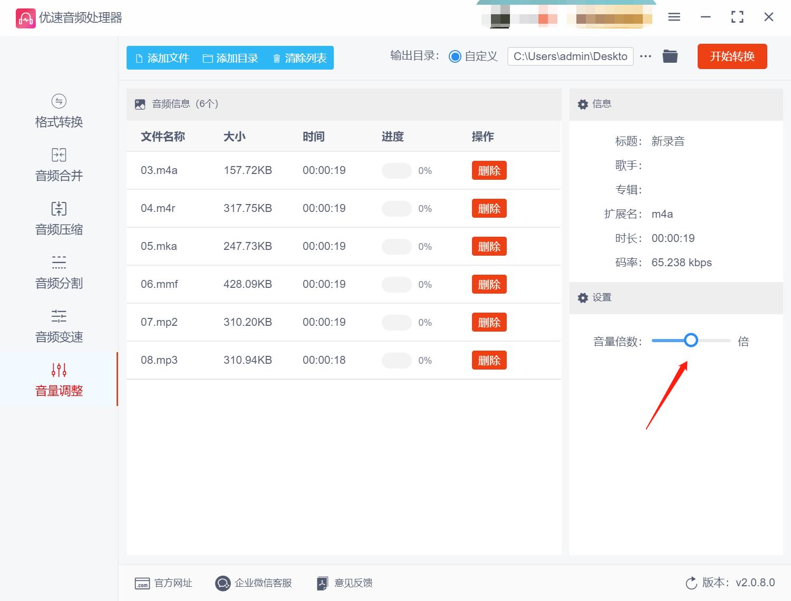Adjust the 音量倍数 volume slider
This screenshot has width=791, height=601.
pos(691,341)
